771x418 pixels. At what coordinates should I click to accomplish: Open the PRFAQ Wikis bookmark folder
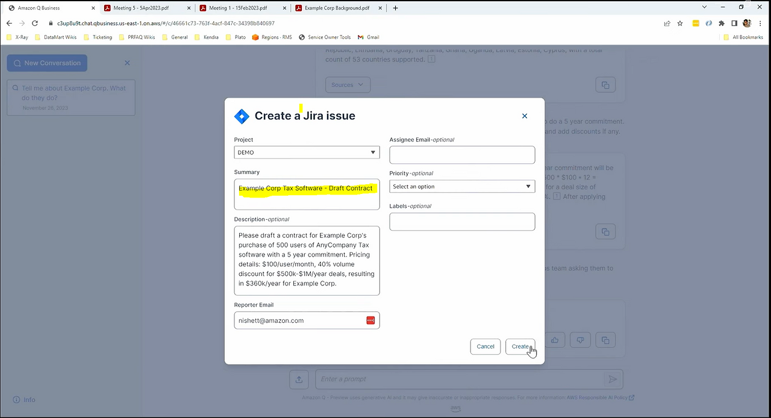137,37
